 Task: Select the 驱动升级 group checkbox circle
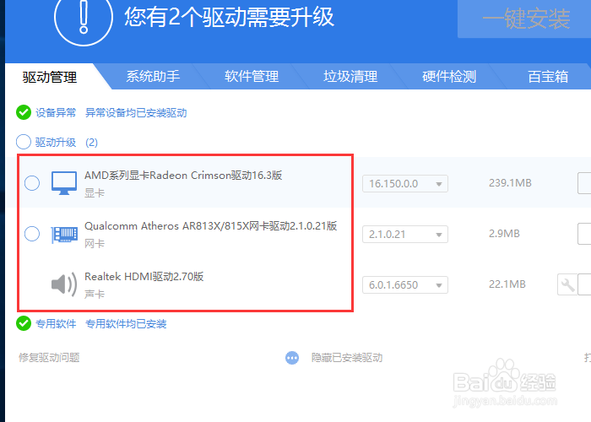(x=24, y=142)
